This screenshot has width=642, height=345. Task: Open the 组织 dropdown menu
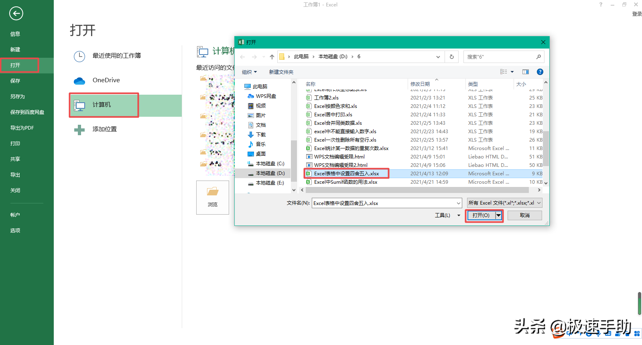pos(249,72)
